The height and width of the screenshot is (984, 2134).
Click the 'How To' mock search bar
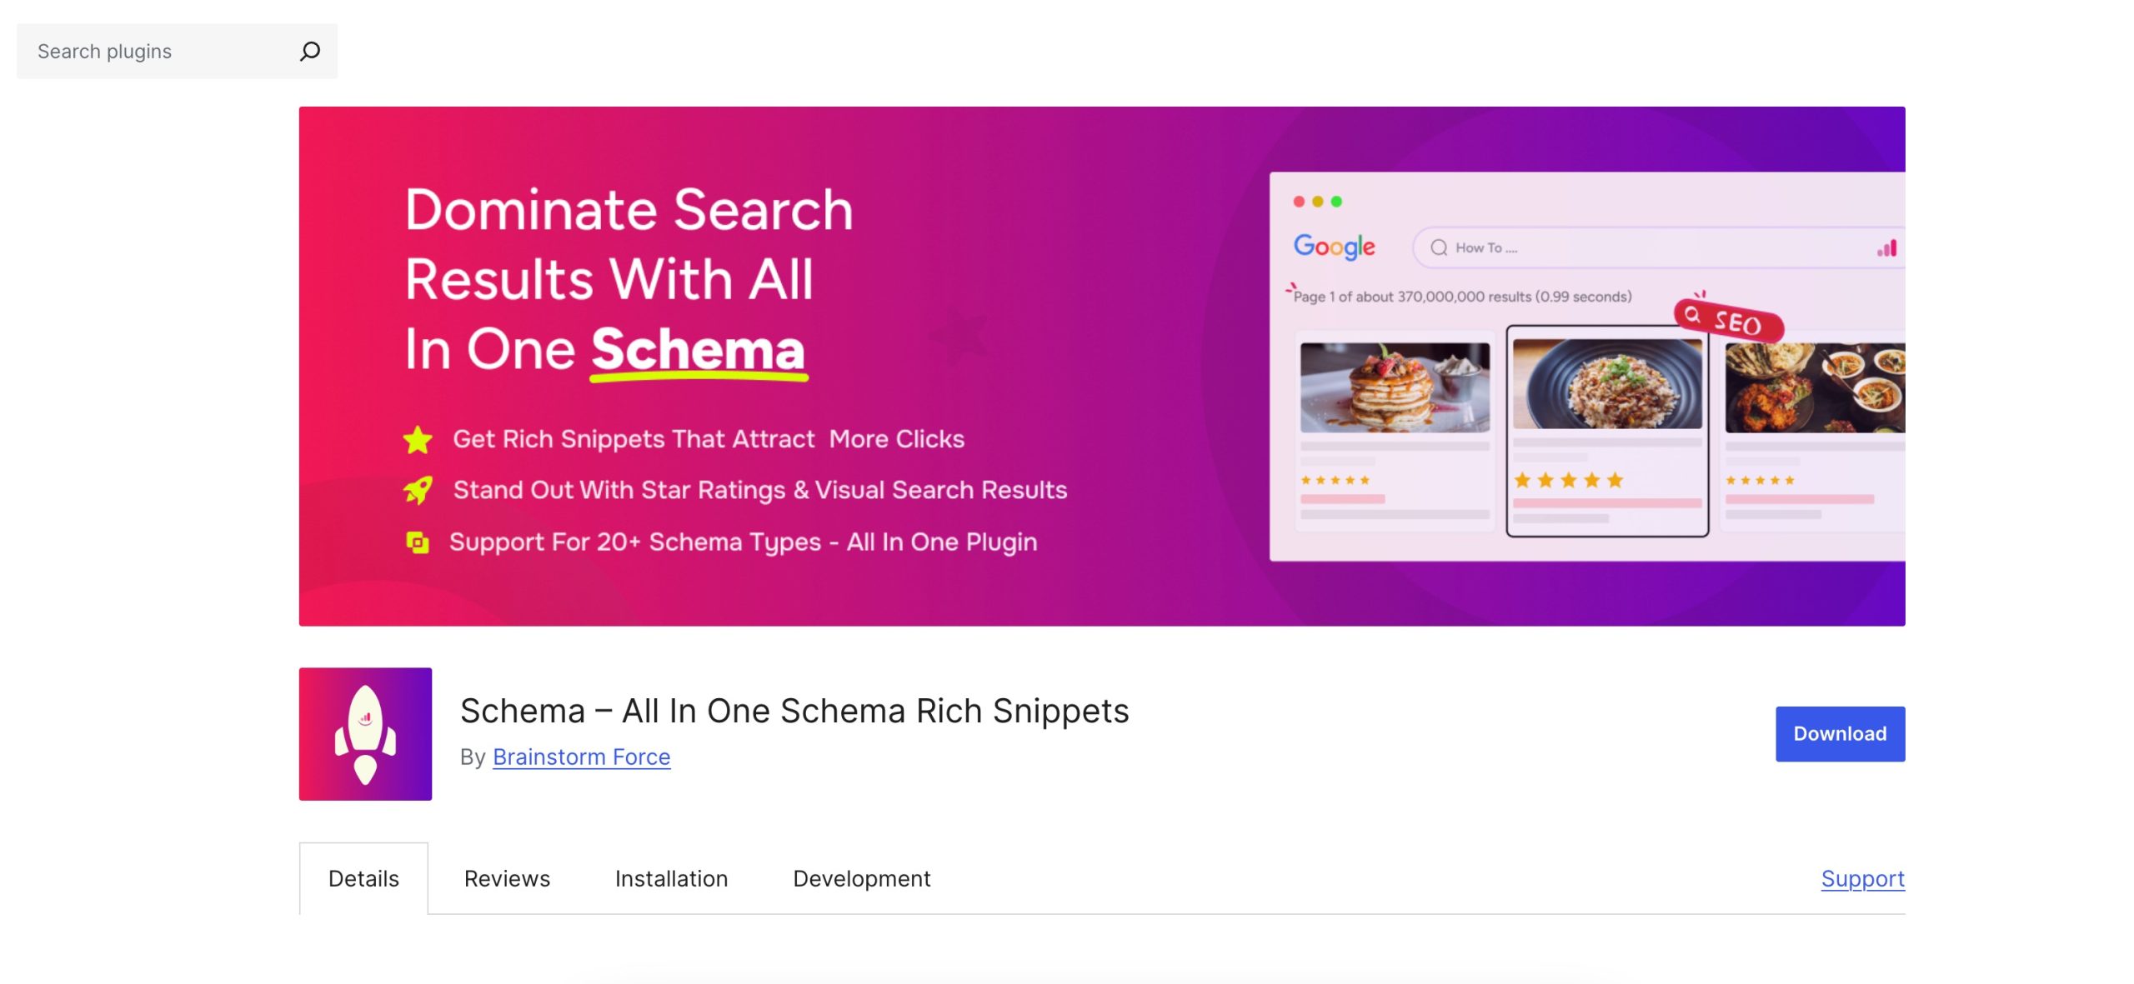[x=1651, y=247]
